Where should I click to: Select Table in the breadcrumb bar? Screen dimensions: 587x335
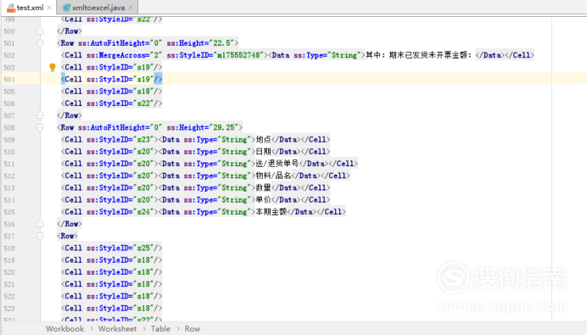(x=160, y=328)
